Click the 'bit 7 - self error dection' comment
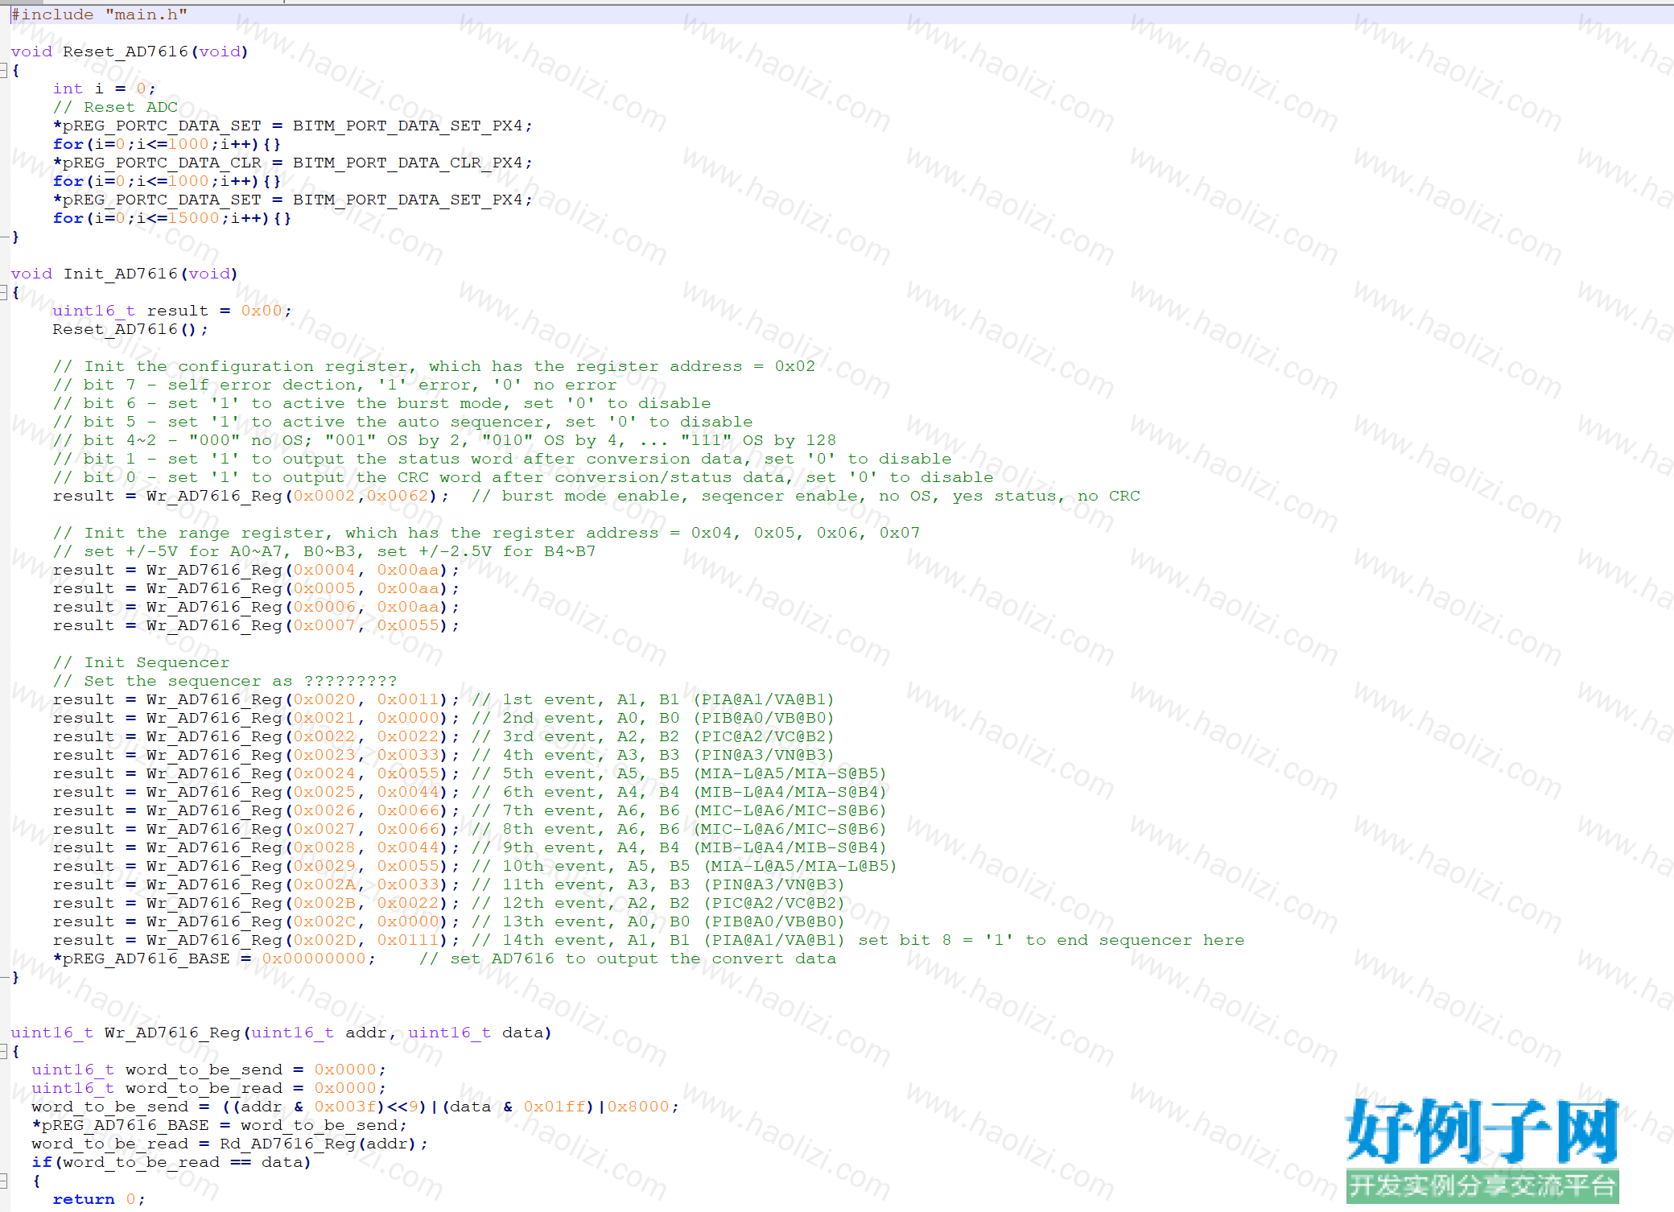Image resolution: width=1674 pixels, height=1212 pixels. pyautogui.click(x=335, y=385)
